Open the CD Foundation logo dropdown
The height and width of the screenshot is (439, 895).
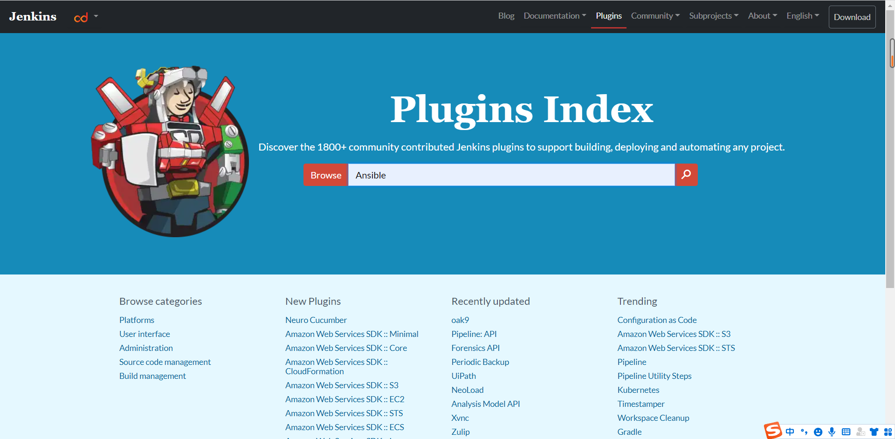pos(86,17)
